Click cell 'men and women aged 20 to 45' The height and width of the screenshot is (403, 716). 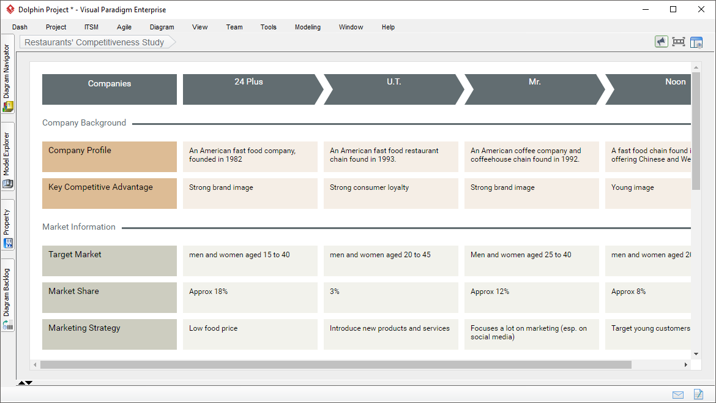click(x=391, y=261)
